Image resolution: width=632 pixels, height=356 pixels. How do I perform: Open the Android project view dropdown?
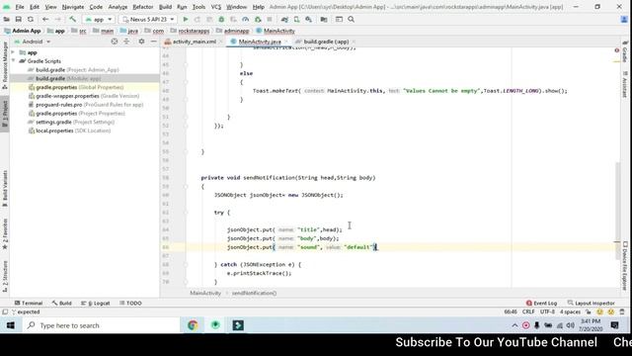pos(33,42)
